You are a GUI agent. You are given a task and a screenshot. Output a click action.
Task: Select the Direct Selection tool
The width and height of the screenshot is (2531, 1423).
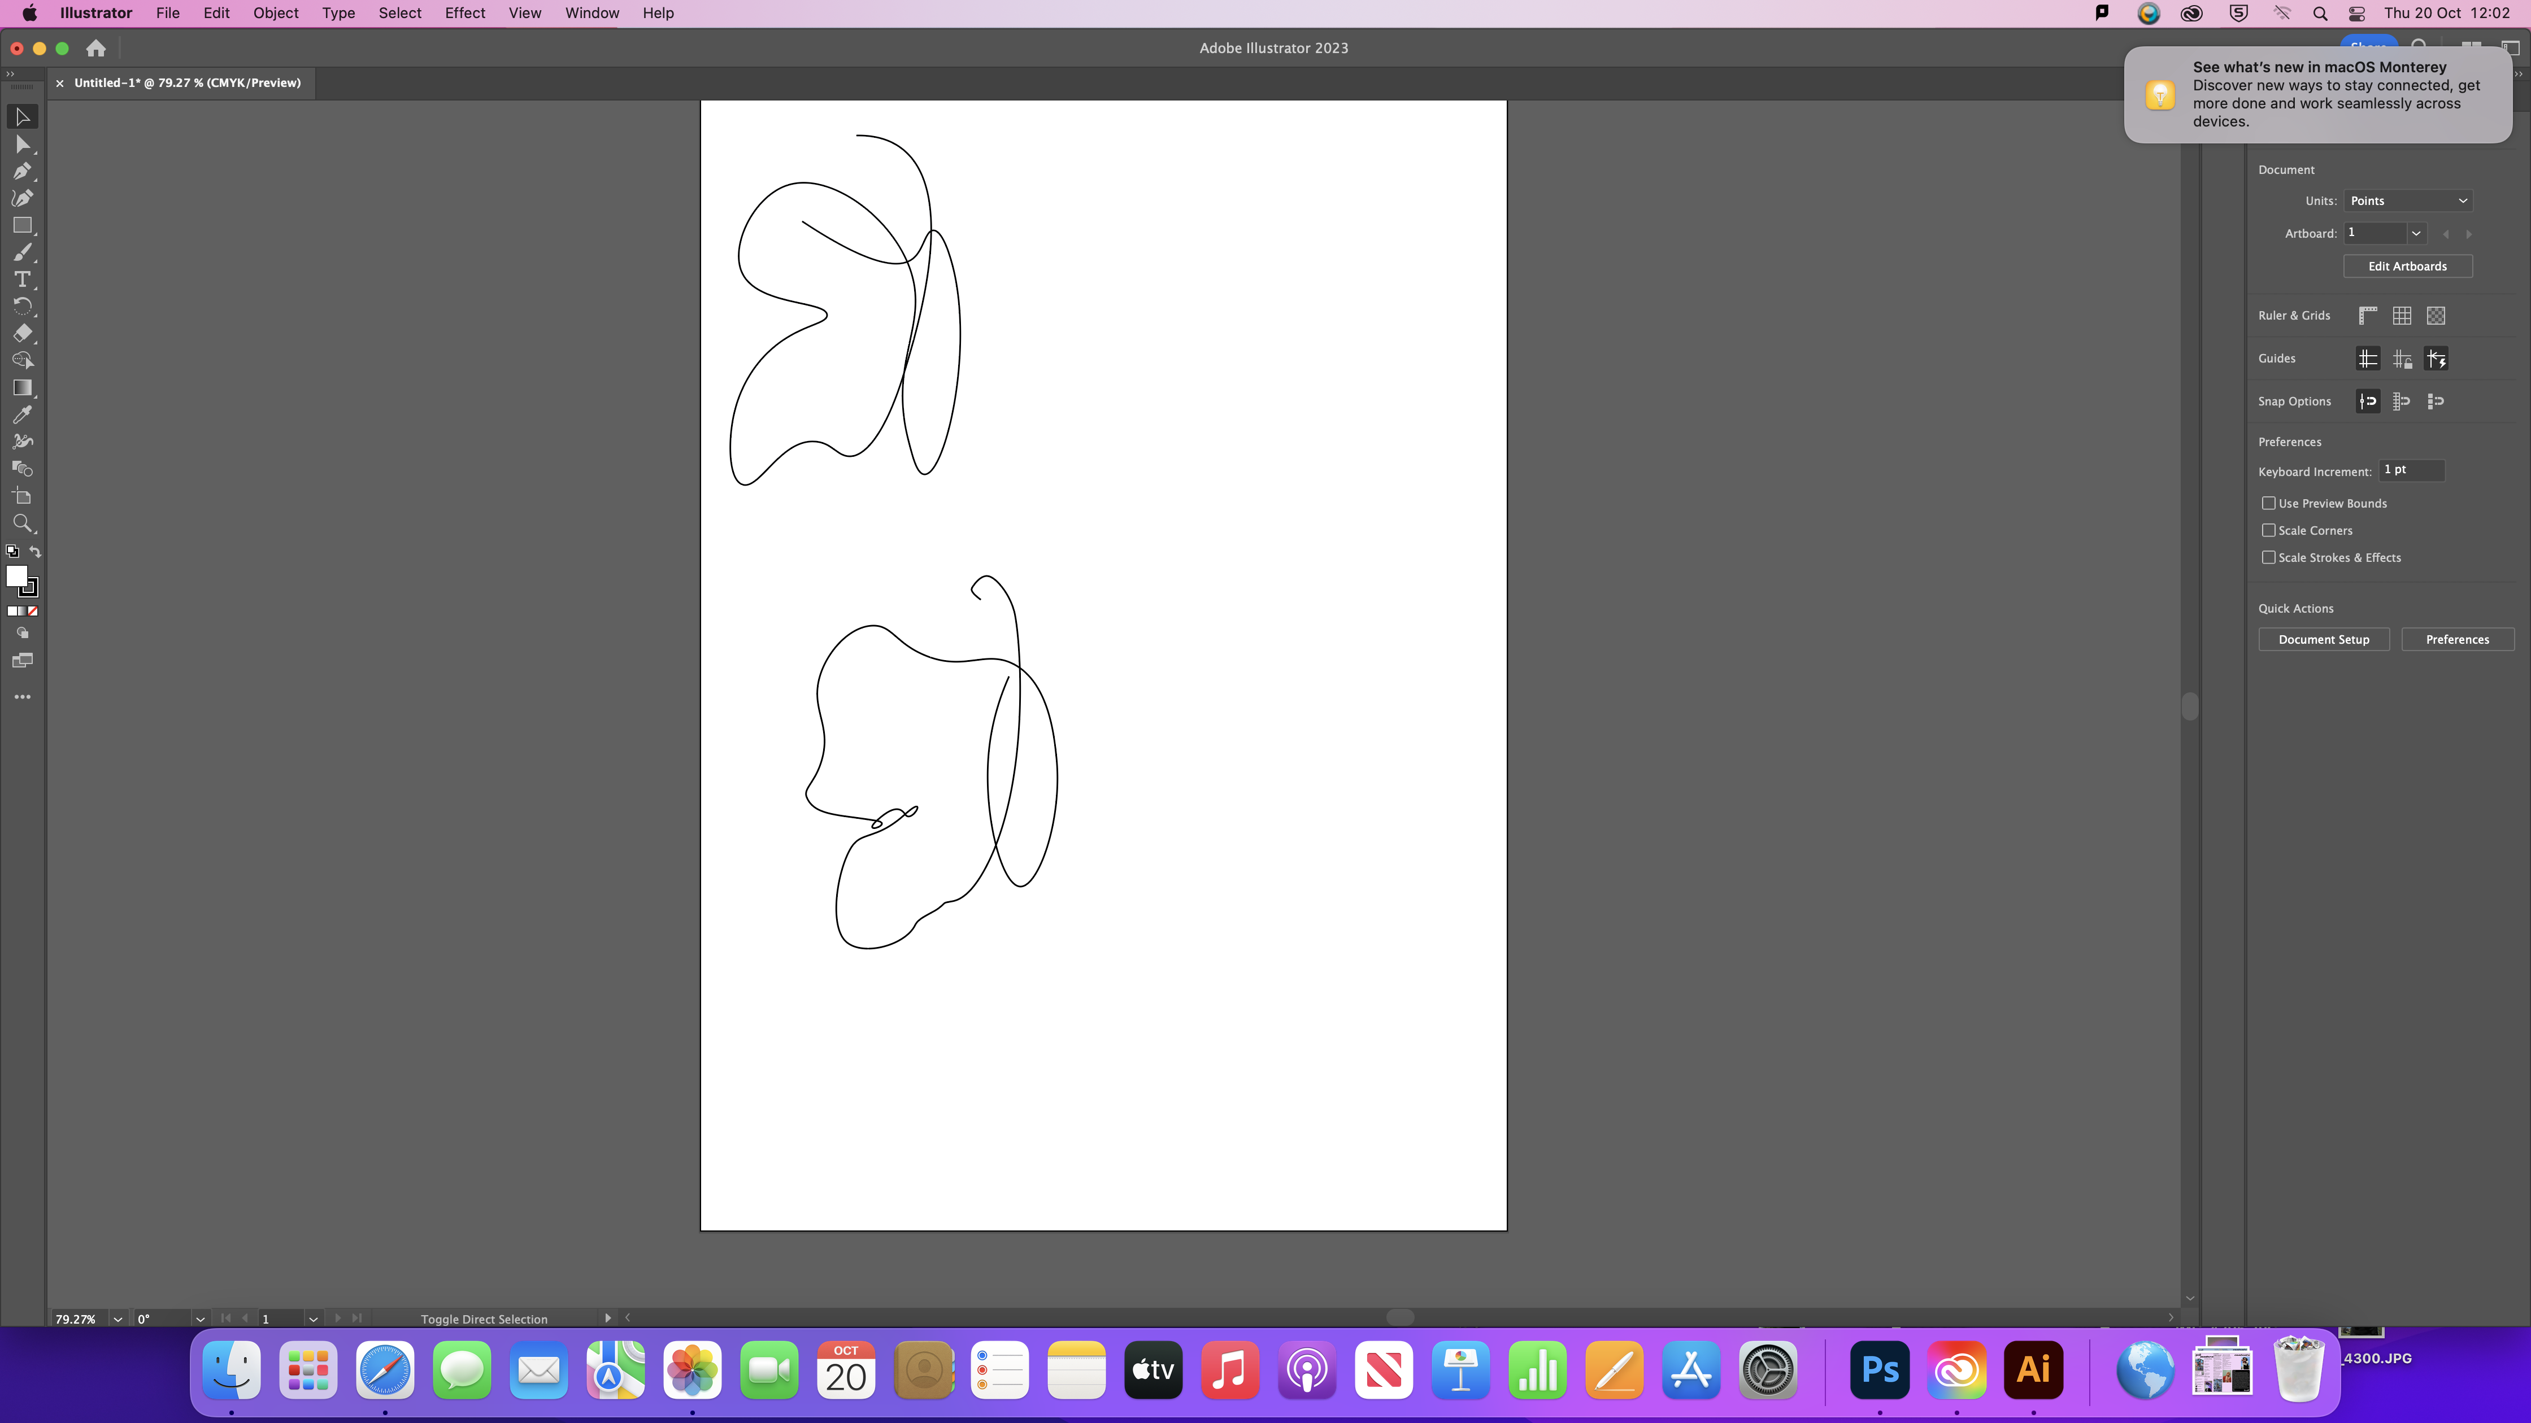[x=21, y=145]
